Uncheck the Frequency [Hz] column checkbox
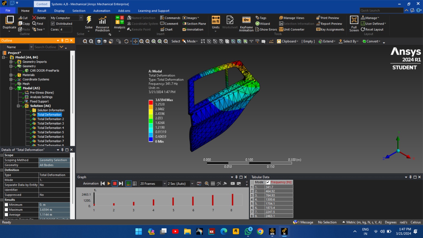Screen dimensions: 423x238 pyautogui.click(x=268, y=182)
